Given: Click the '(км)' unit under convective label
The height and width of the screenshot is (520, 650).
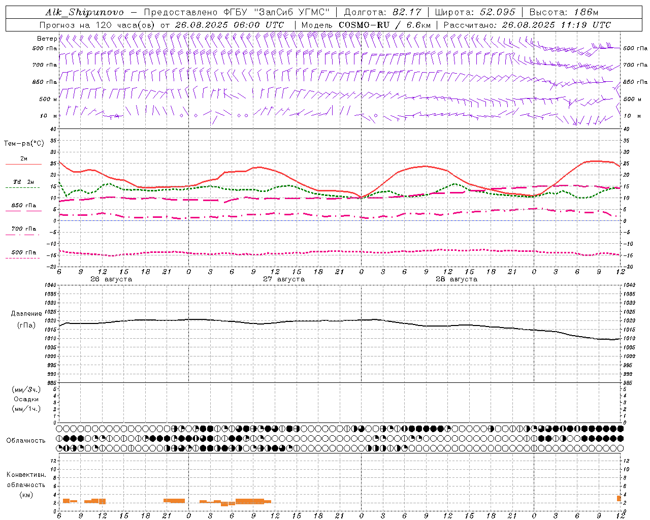Looking at the screenshot, I should click(x=26, y=495).
